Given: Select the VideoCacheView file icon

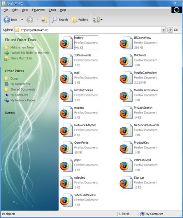Looking at the screenshot, I should (x=67, y=201).
